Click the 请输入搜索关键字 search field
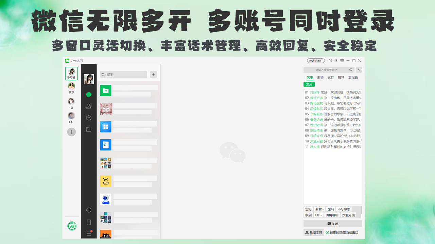The height and width of the screenshot is (244, 435). pyautogui.click(x=326, y=69)
